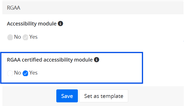184x106 pixels.
Task: Click the "Yes" text label under Accessibility module
Action: coord(33,37)
